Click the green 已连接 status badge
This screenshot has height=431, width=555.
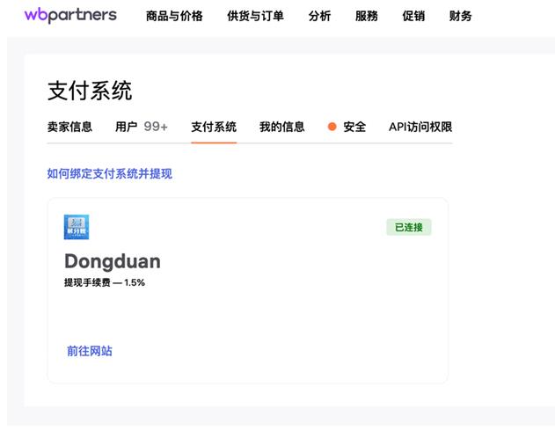(x=409, y=227)
